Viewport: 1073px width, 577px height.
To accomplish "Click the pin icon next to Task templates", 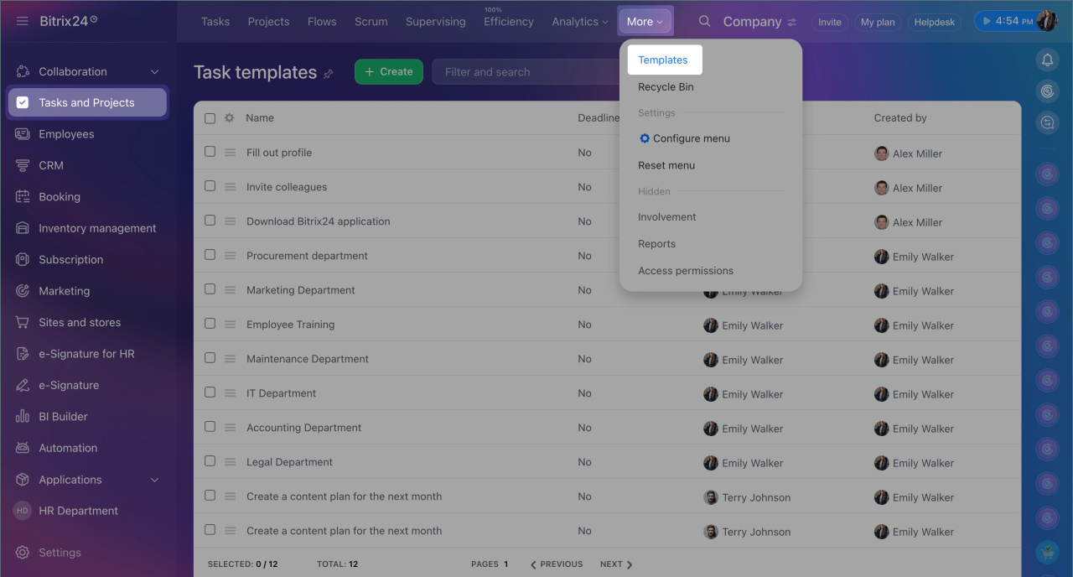I will [329, 74].
